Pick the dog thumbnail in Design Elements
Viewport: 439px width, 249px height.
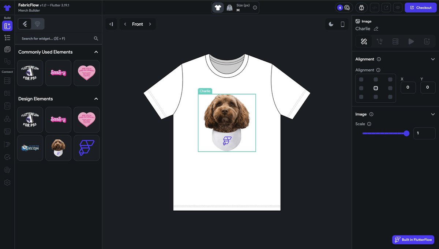click(58, 148)
